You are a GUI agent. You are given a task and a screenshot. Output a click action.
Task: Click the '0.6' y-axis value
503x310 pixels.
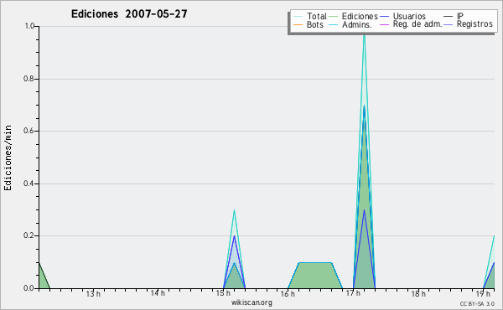point(29,131)
